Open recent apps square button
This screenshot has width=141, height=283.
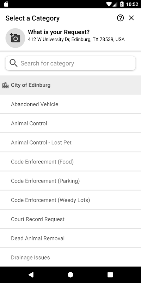click(110, 275)
